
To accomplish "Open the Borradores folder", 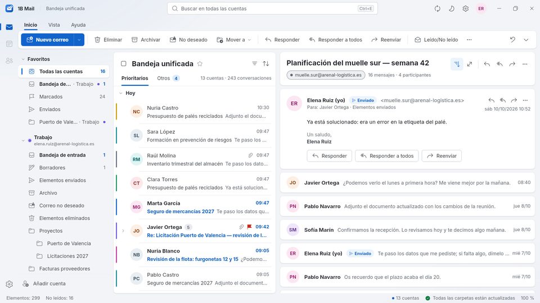I will 64,168.
